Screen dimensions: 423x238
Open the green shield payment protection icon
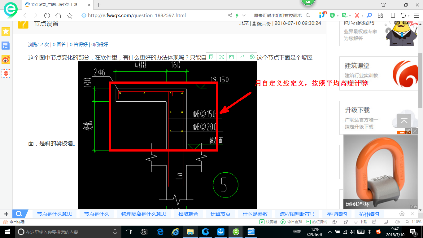tap(332, 15)
